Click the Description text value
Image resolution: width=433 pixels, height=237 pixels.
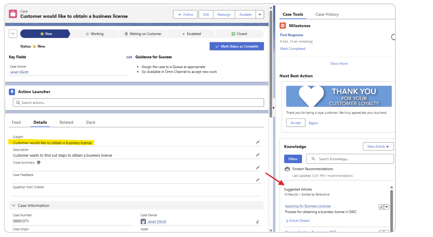tap(62, 155)
